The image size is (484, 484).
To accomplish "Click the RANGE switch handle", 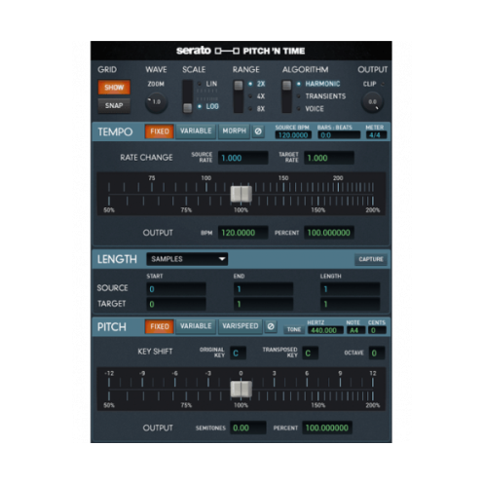I will pyautogui.click(x=239, y=86).
